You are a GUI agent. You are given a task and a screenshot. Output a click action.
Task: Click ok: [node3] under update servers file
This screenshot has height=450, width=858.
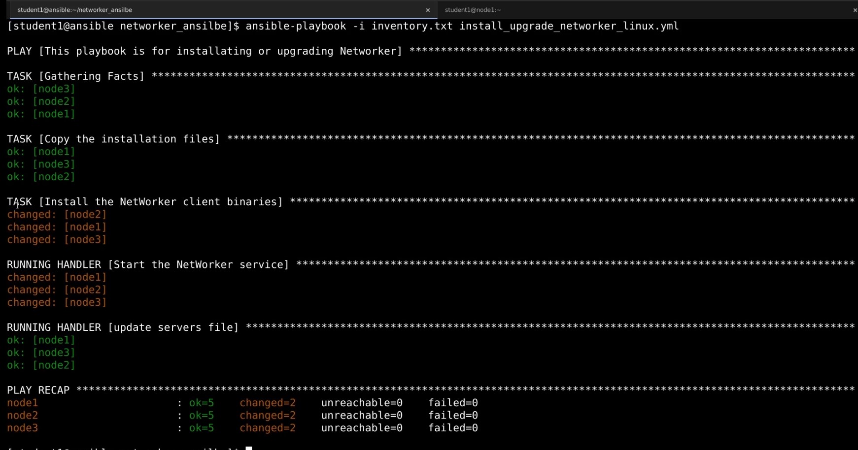(41, 353)
